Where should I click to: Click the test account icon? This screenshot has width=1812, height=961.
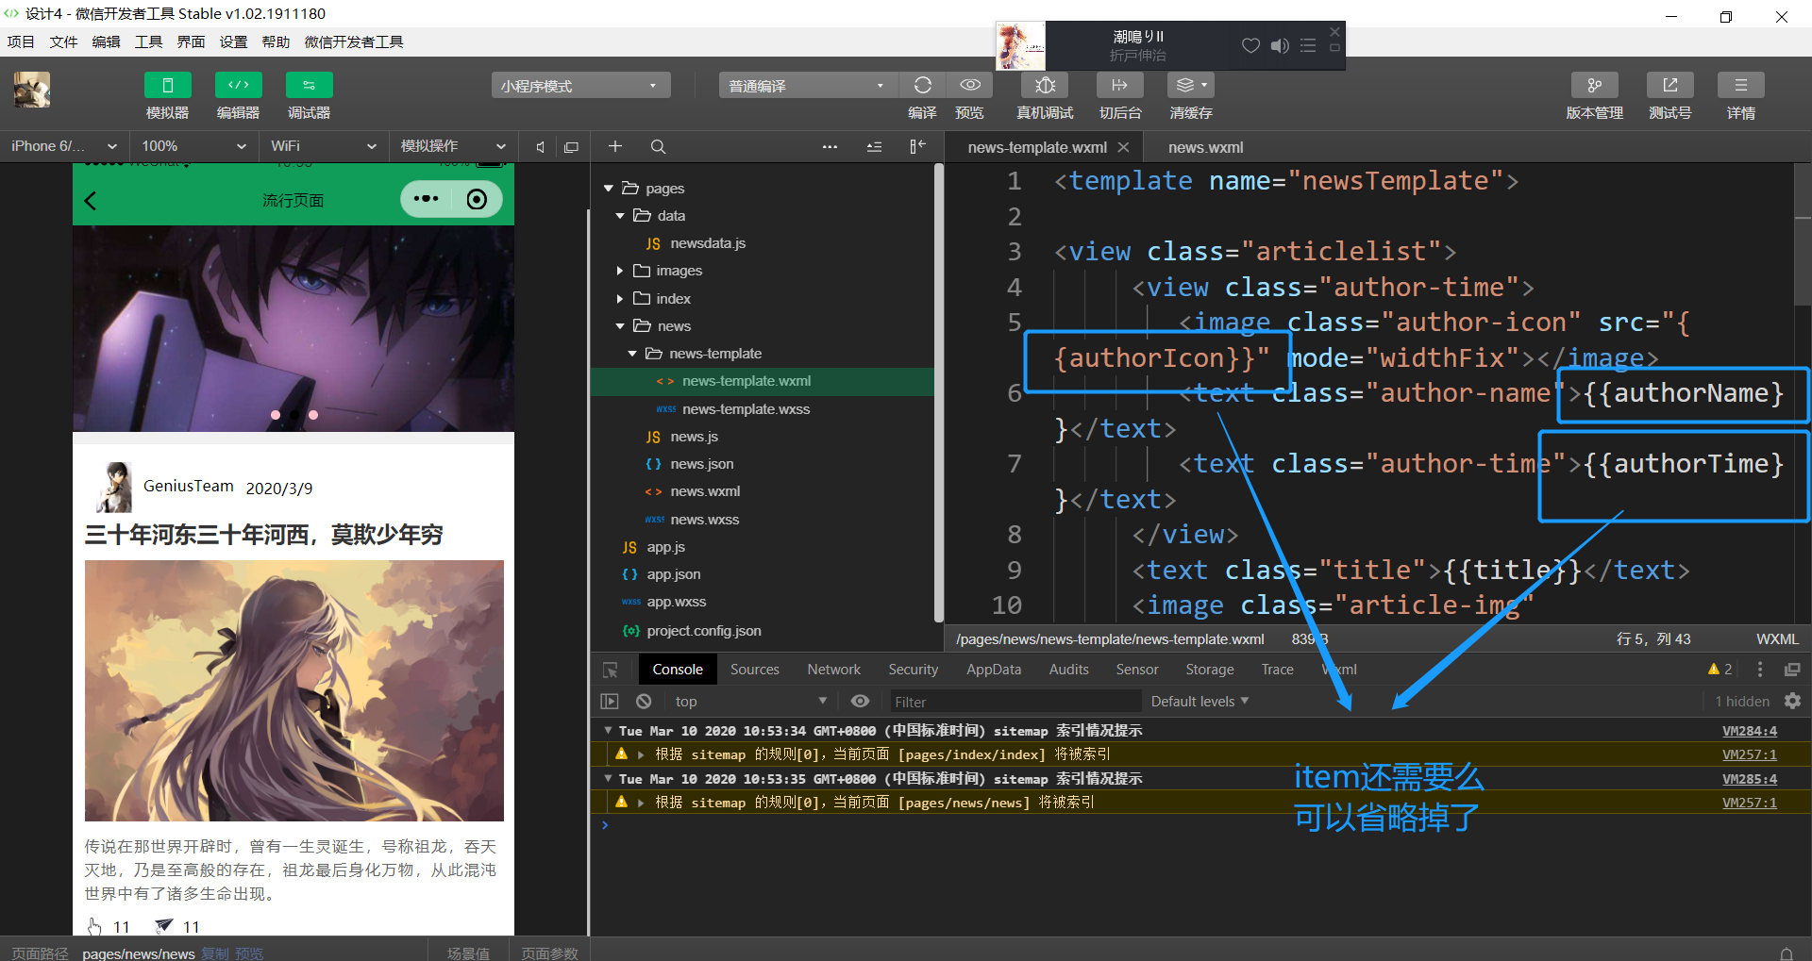click(x=1670, y=85)
